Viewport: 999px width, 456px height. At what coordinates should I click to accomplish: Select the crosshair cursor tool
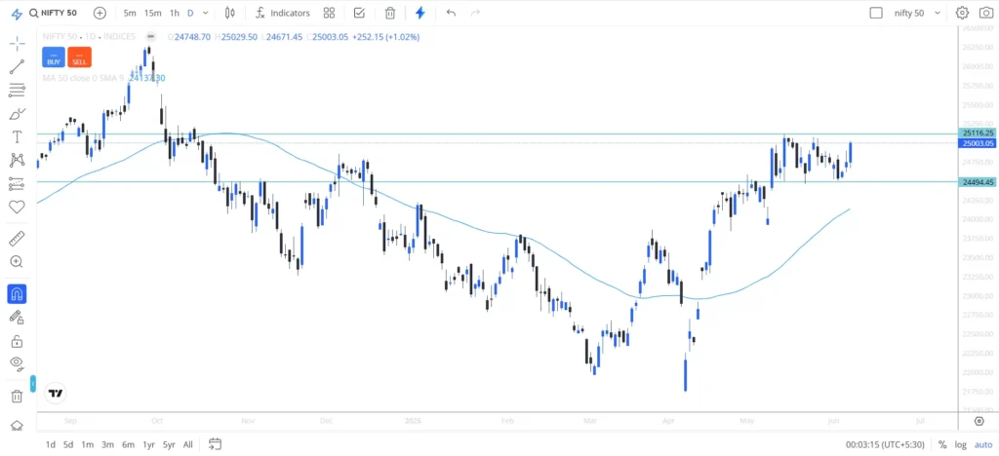(x=18, y=43)
